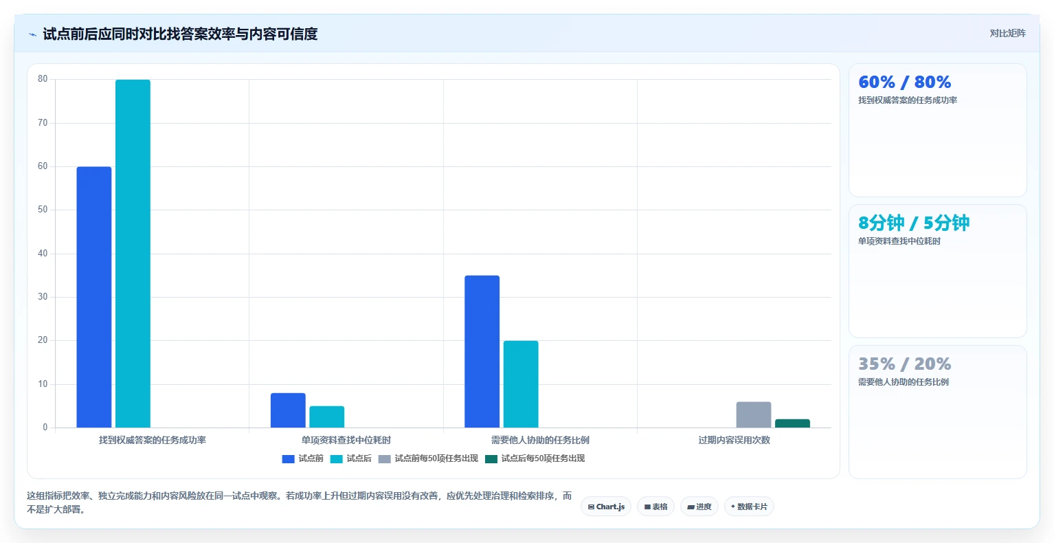Click the icon inside 进度 tag
The image size is (1054, 543).
(x=691, y=507)
